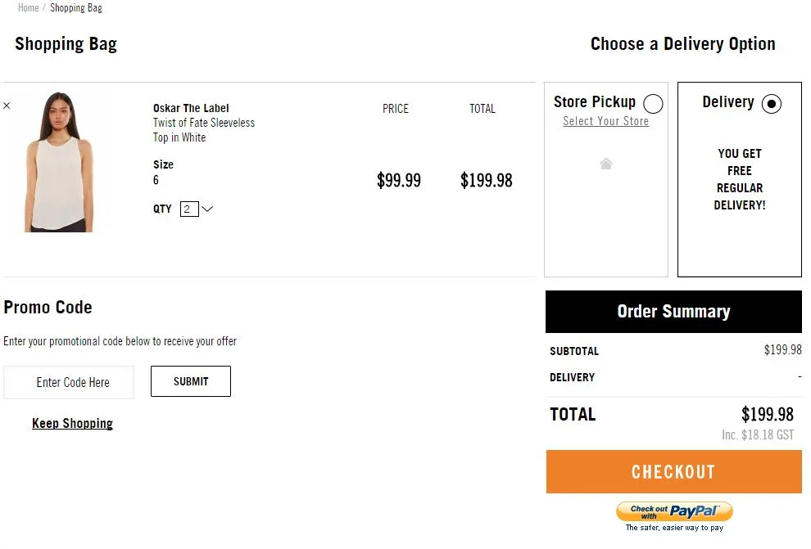Submit the promo code

(191, 381)
